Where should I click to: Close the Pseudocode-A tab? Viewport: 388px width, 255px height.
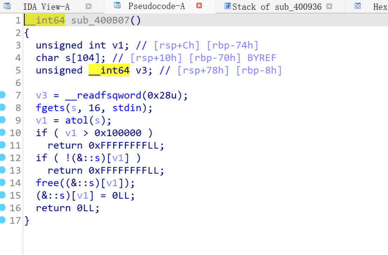coord(199,6)
